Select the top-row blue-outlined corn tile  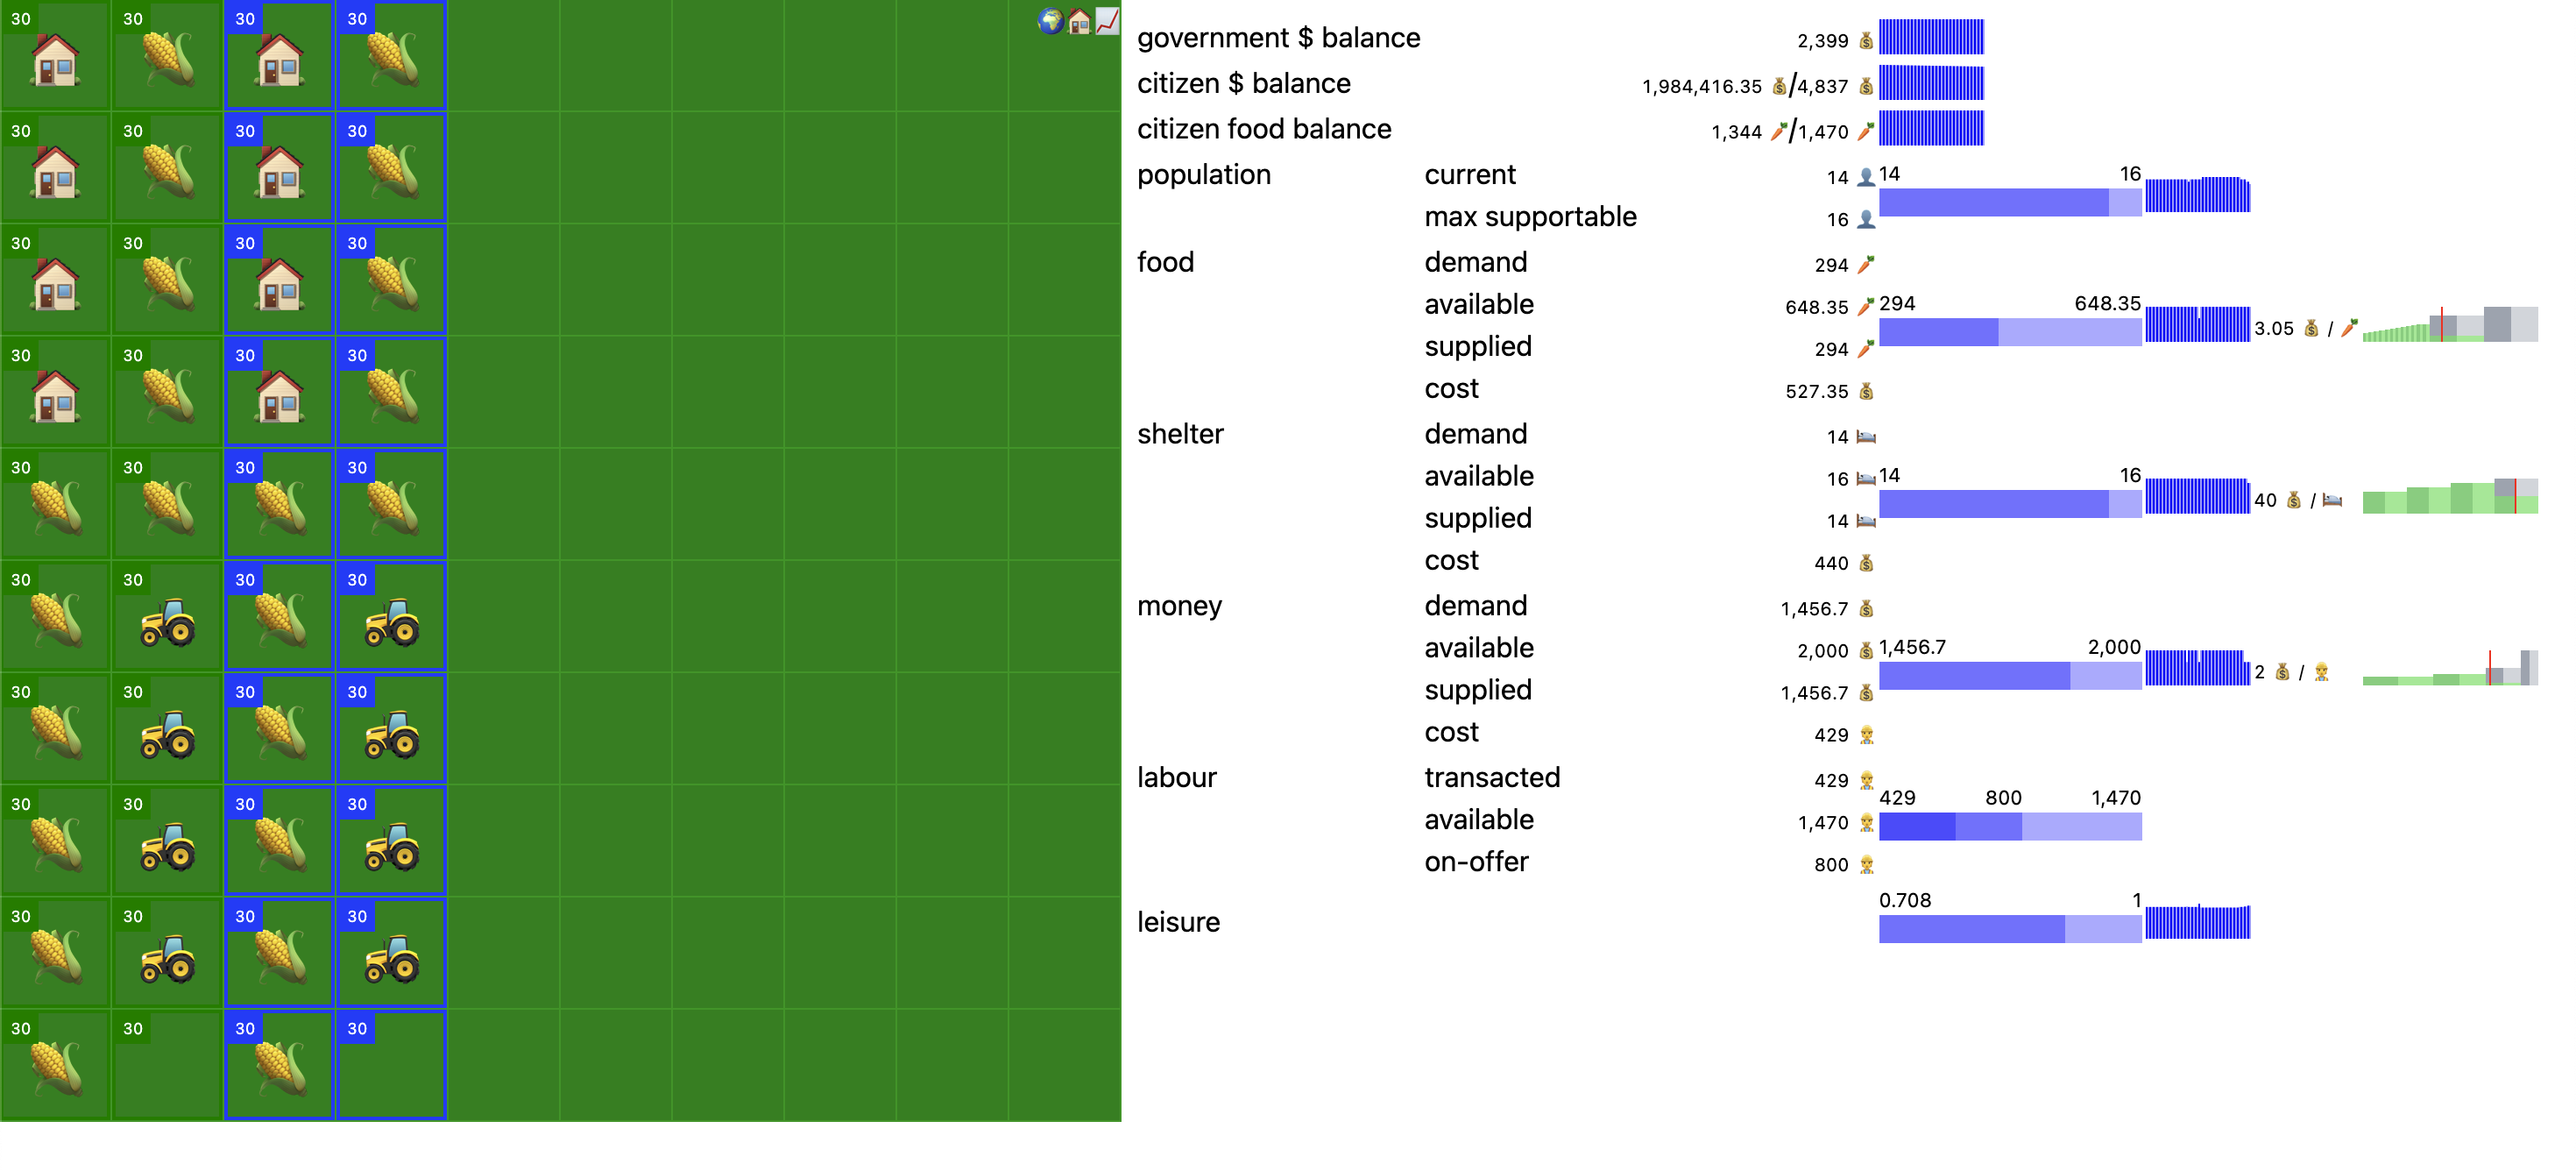coord(392,56)
